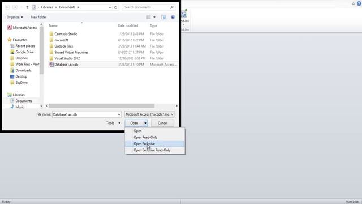362x204 pixels.
Task: Select the microsoft folder
Action: coord(61,40)
